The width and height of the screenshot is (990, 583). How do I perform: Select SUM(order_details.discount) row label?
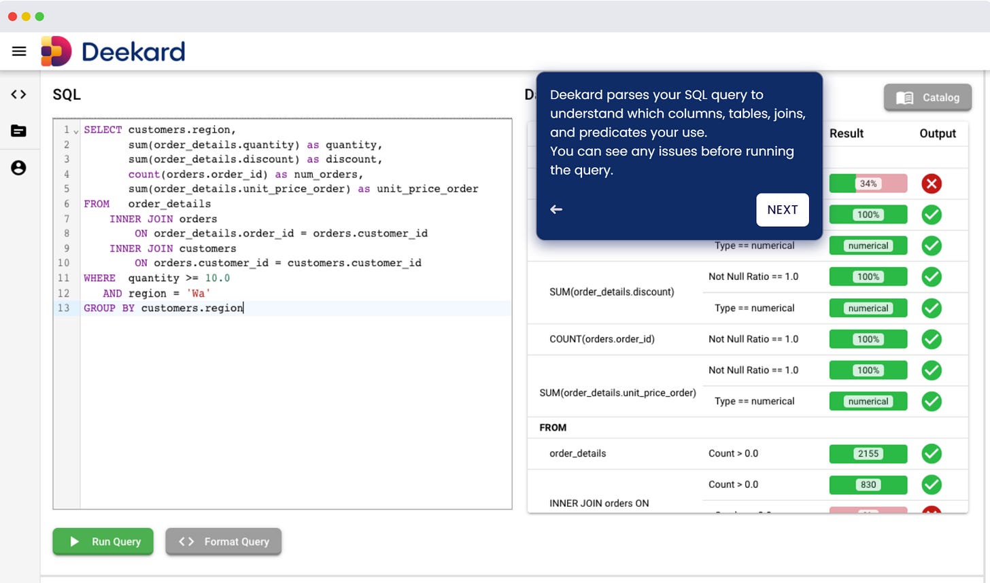(x=612, y=292)
